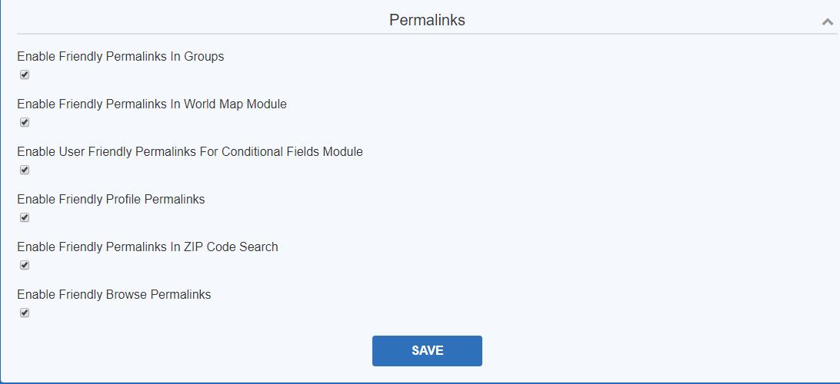The image size is (840, 384).
Task: Uncheck Enable Friendly Permalinks In Groups checkbox
Action: pos(25,74)
